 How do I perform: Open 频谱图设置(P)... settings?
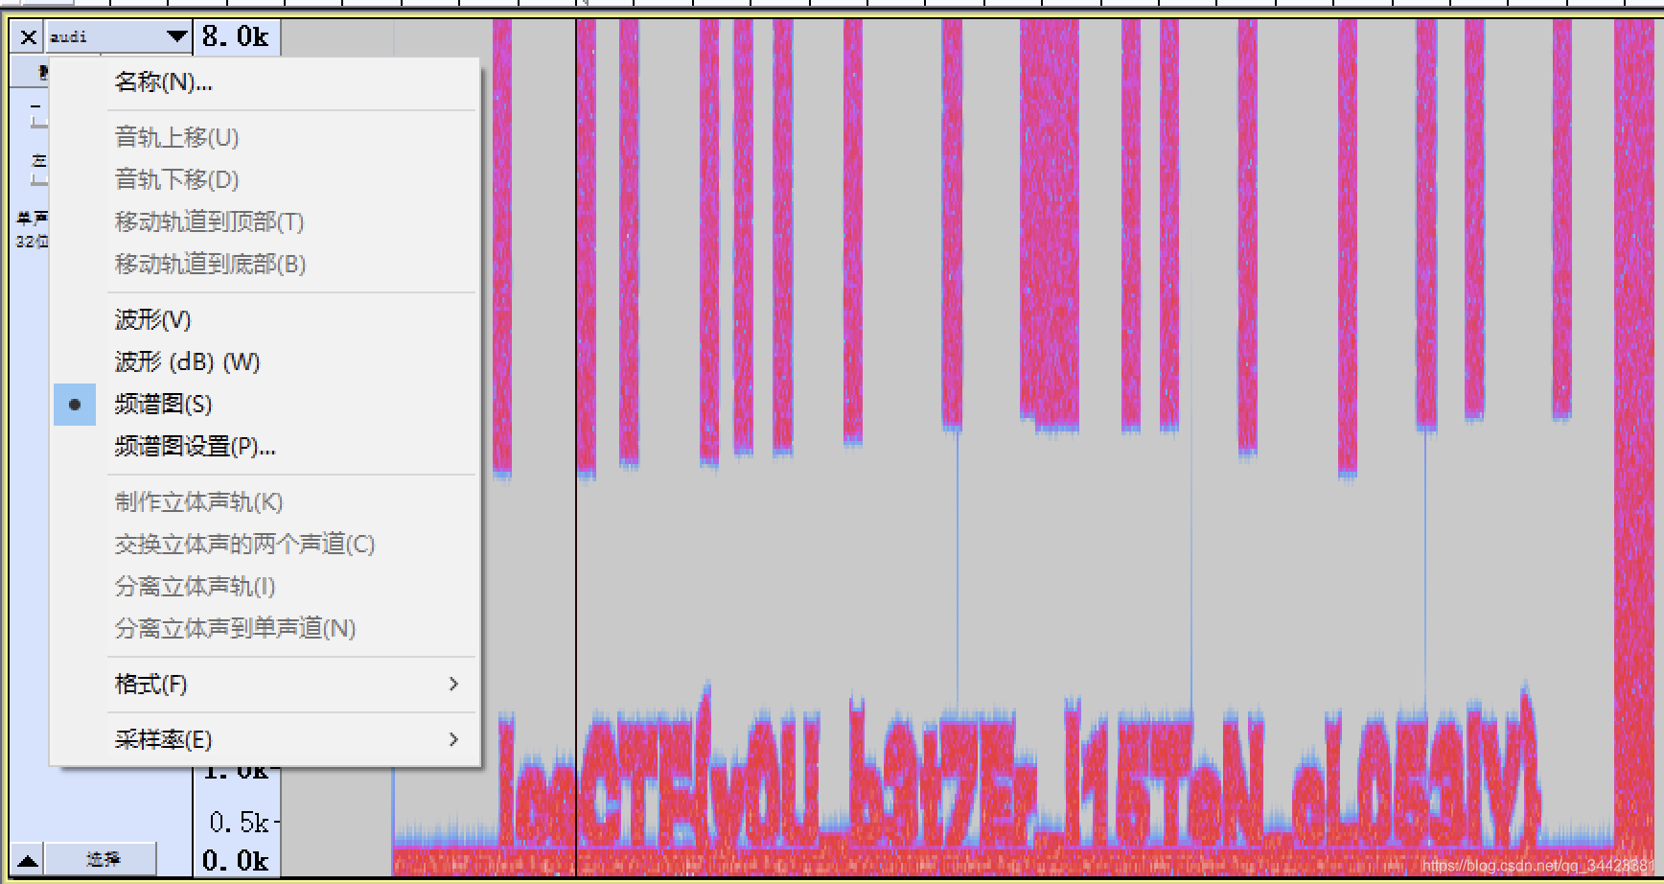(x=265, y=446)
